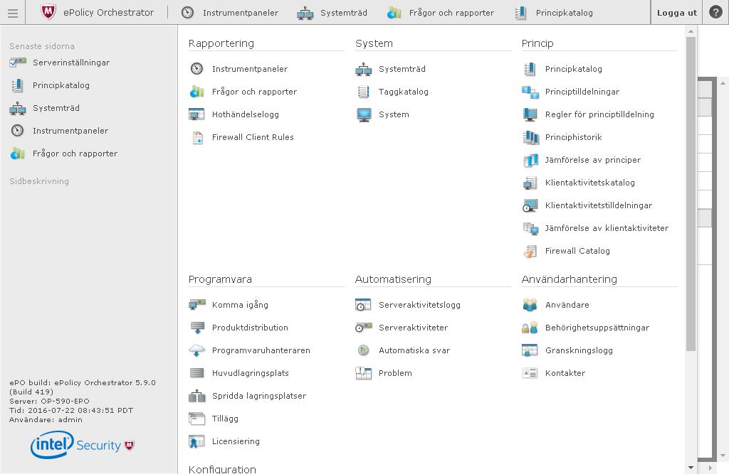Click the Problem icon under Automatisering
The image size is (729, 474).
(x=364, y=373)
